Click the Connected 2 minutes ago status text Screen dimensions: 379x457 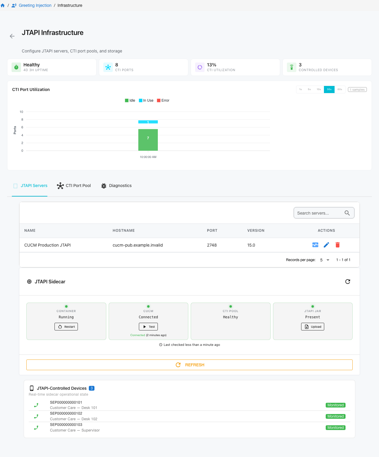click(148, 335)
